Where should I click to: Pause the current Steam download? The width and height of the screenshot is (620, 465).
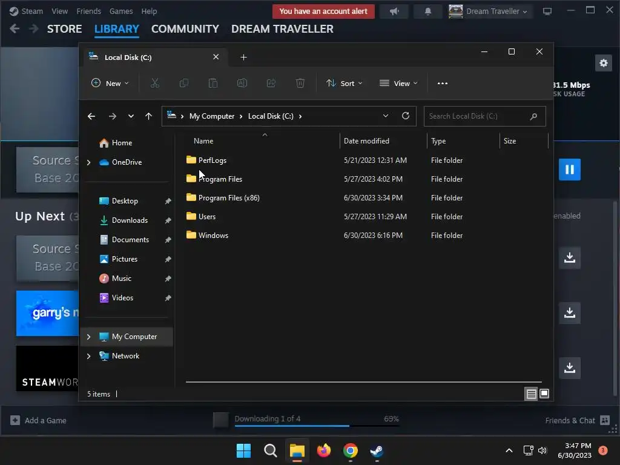[x=569, y=170]
